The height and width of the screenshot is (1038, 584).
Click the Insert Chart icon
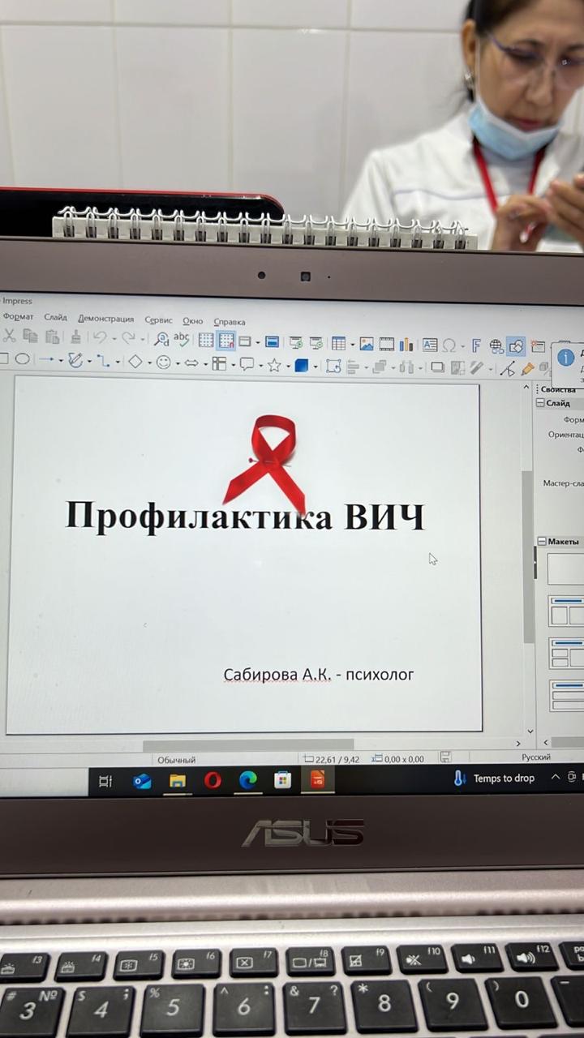click(x=406, y=345)
